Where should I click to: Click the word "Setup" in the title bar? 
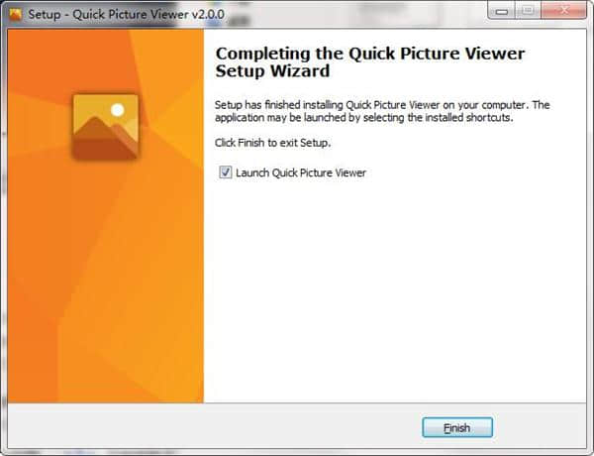click(x=45, y=15)
